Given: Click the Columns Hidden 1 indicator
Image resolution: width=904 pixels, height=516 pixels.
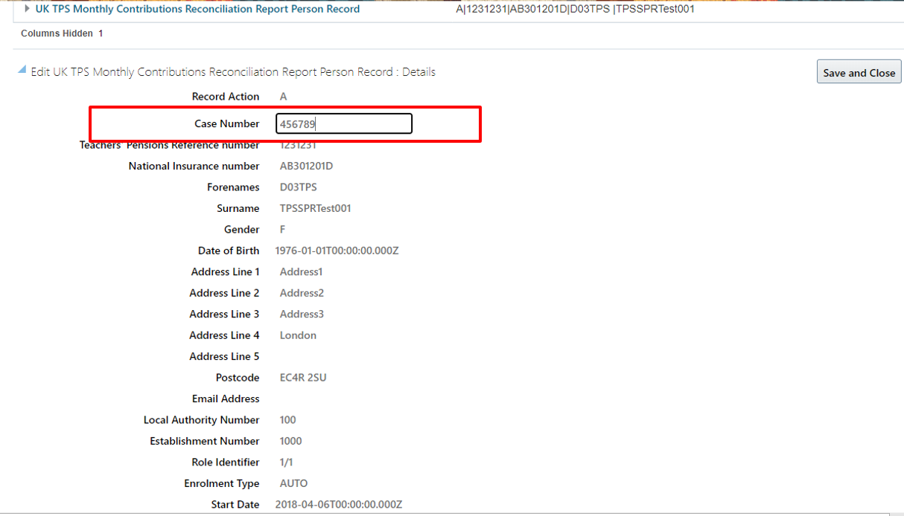Looking at the screenshot, I should click(x=62, y=33).
